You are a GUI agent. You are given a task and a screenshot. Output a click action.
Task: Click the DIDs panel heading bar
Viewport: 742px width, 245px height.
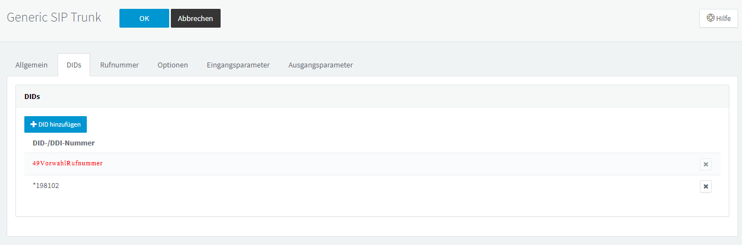coord(372,96)
